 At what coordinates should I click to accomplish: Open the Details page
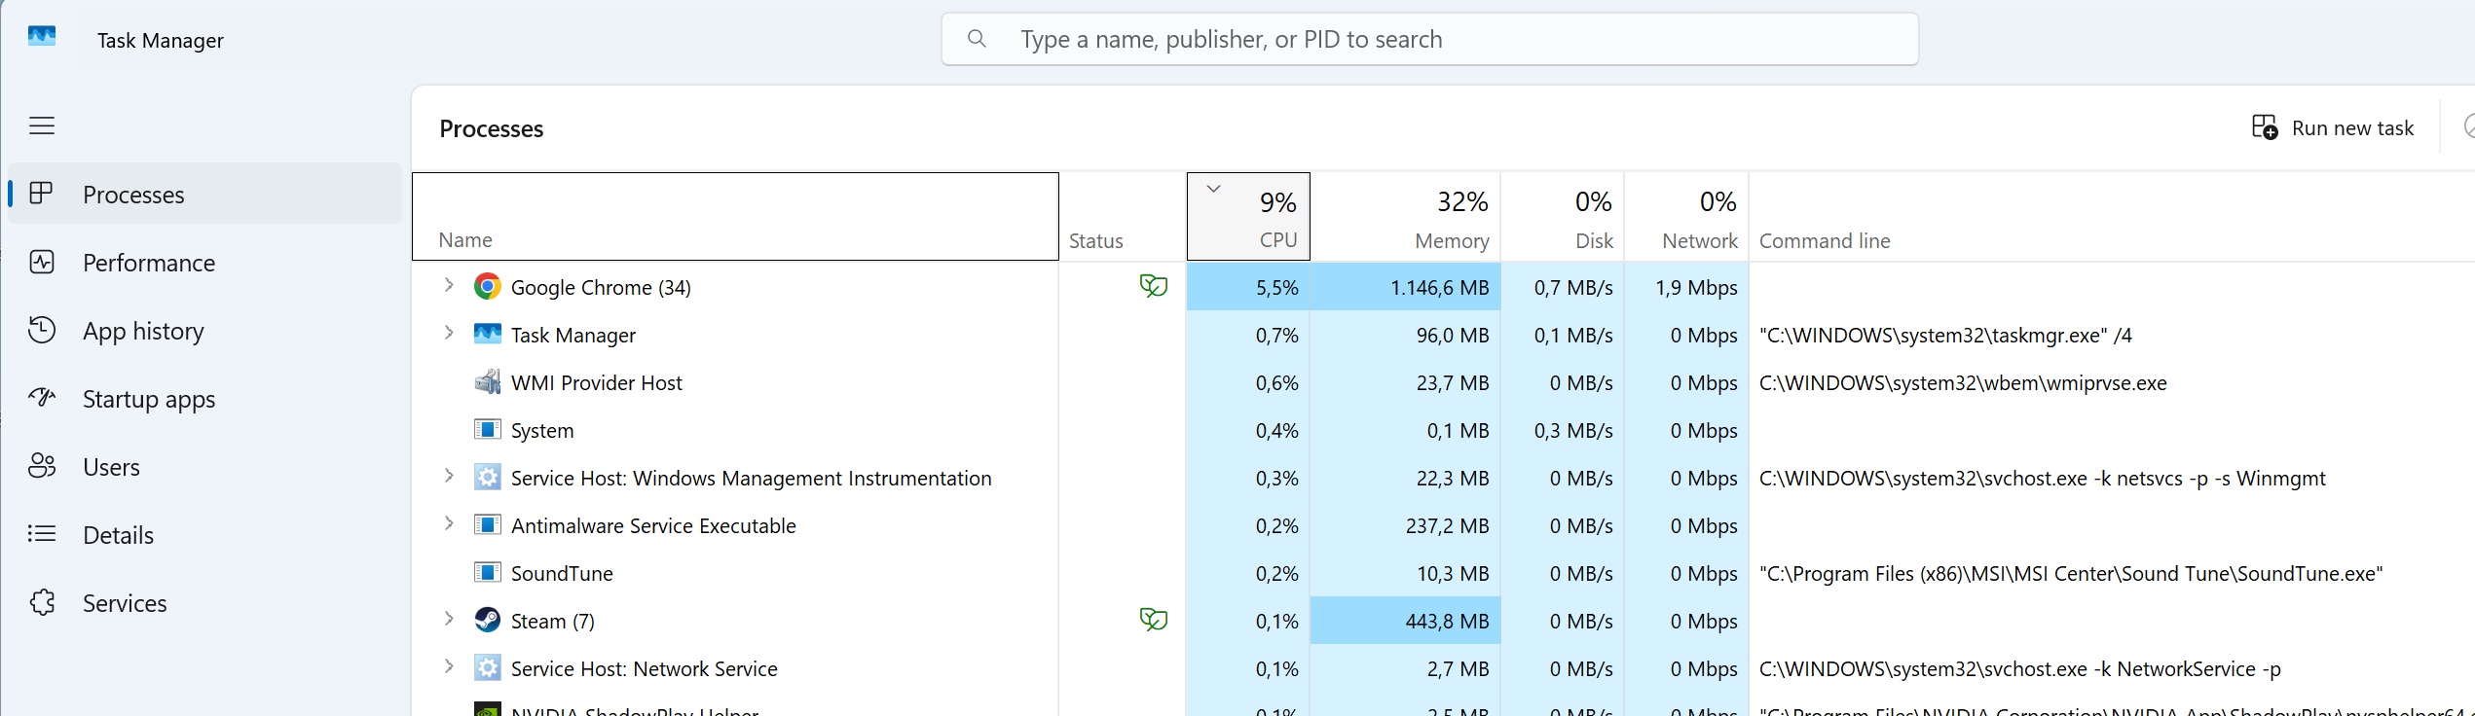[x=204, y=534]
